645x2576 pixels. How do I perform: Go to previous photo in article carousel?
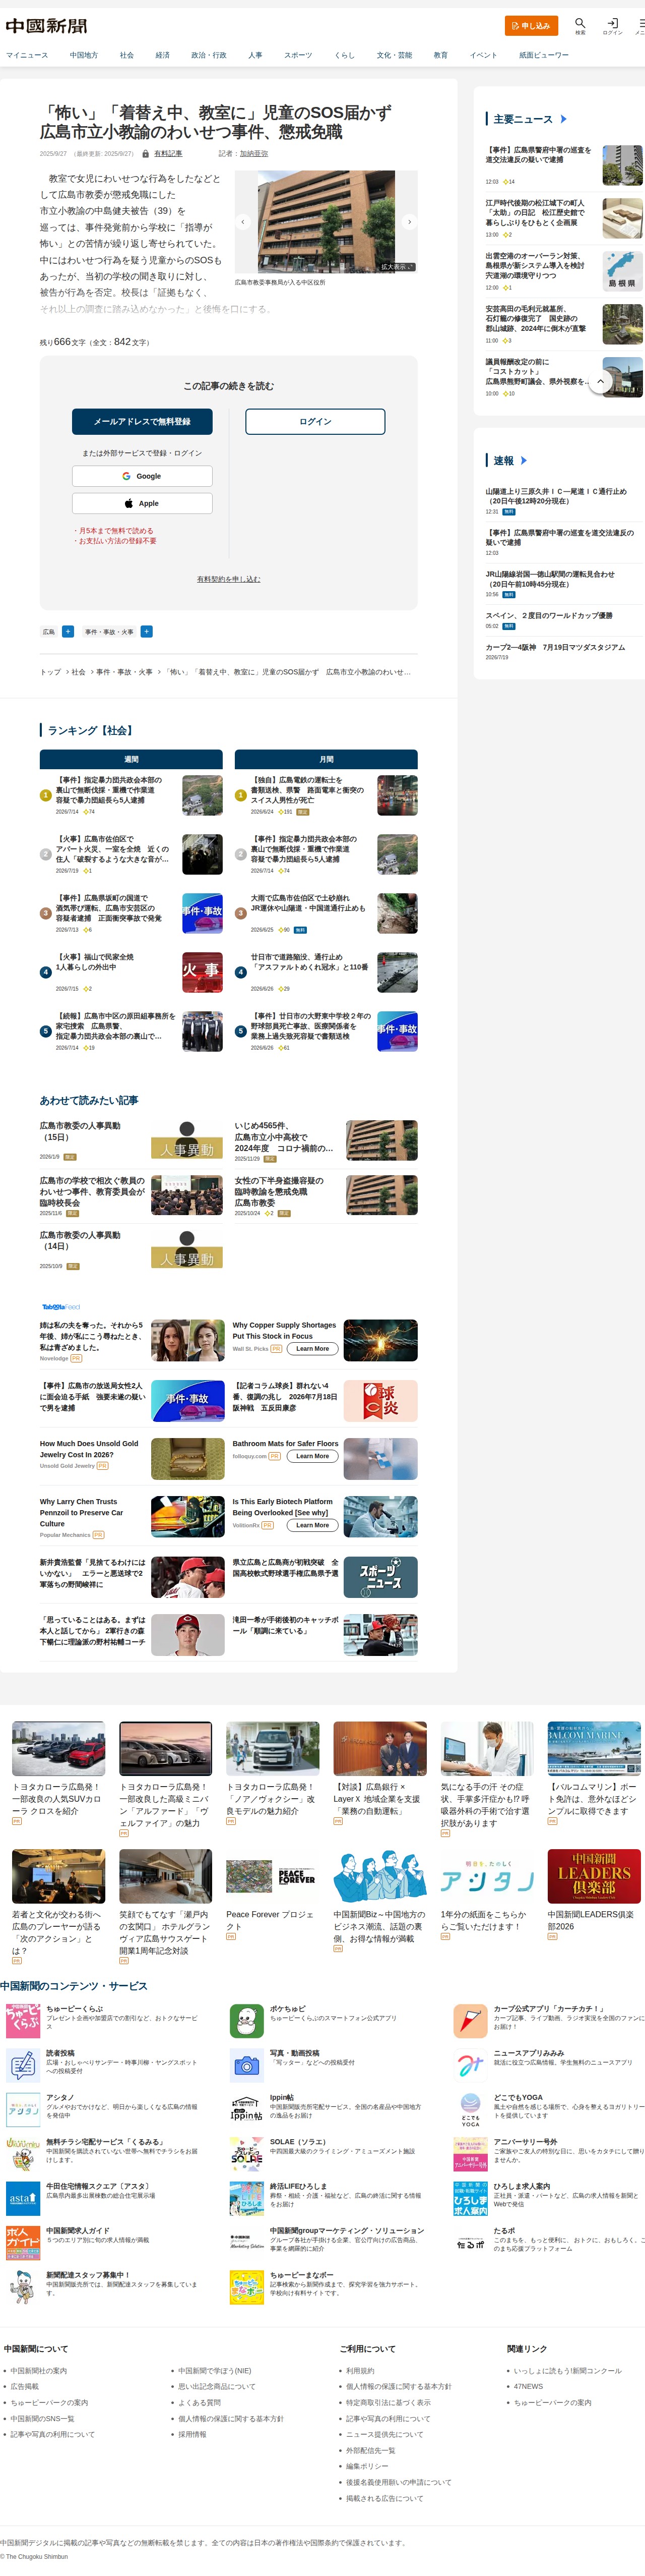click(x=242, y=222)
